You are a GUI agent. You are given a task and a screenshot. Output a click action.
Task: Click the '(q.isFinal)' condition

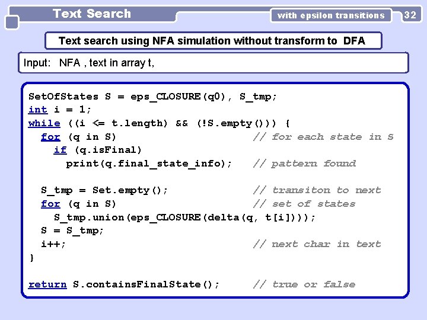[108, 150]
